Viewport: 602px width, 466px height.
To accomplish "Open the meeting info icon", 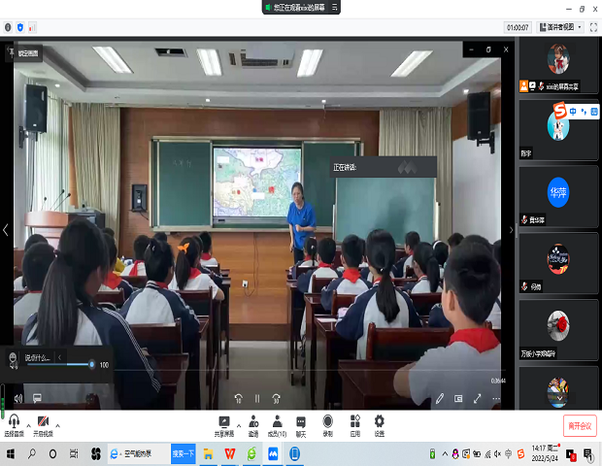I will point(8,27).
